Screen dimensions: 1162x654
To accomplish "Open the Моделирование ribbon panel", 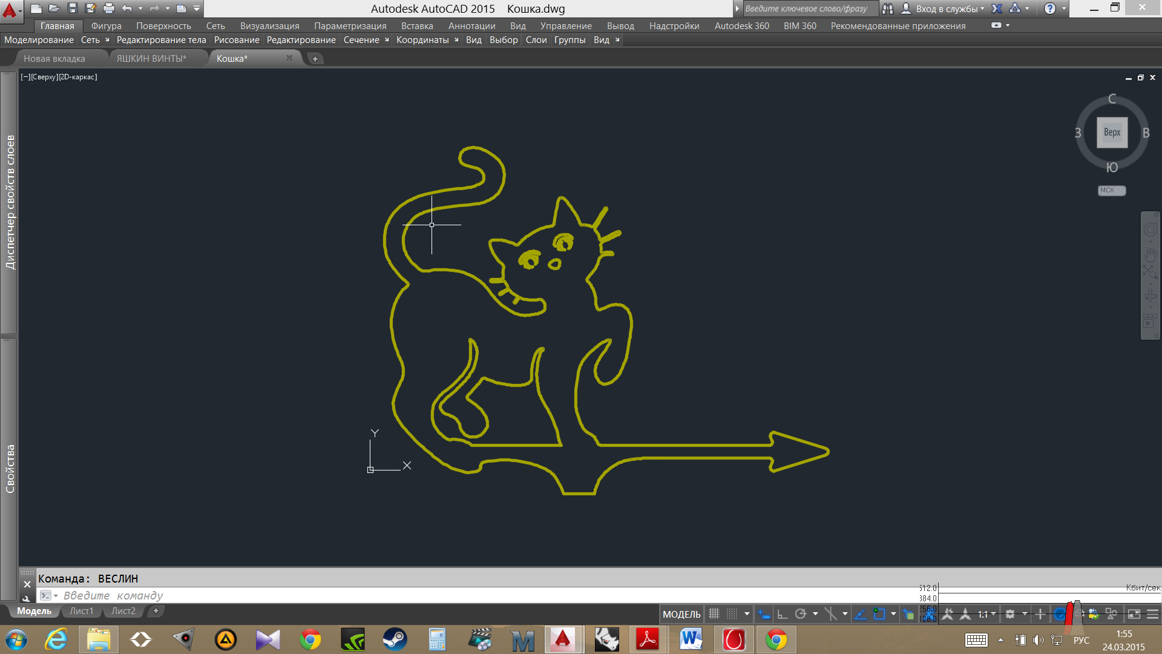I will (39, 40).
